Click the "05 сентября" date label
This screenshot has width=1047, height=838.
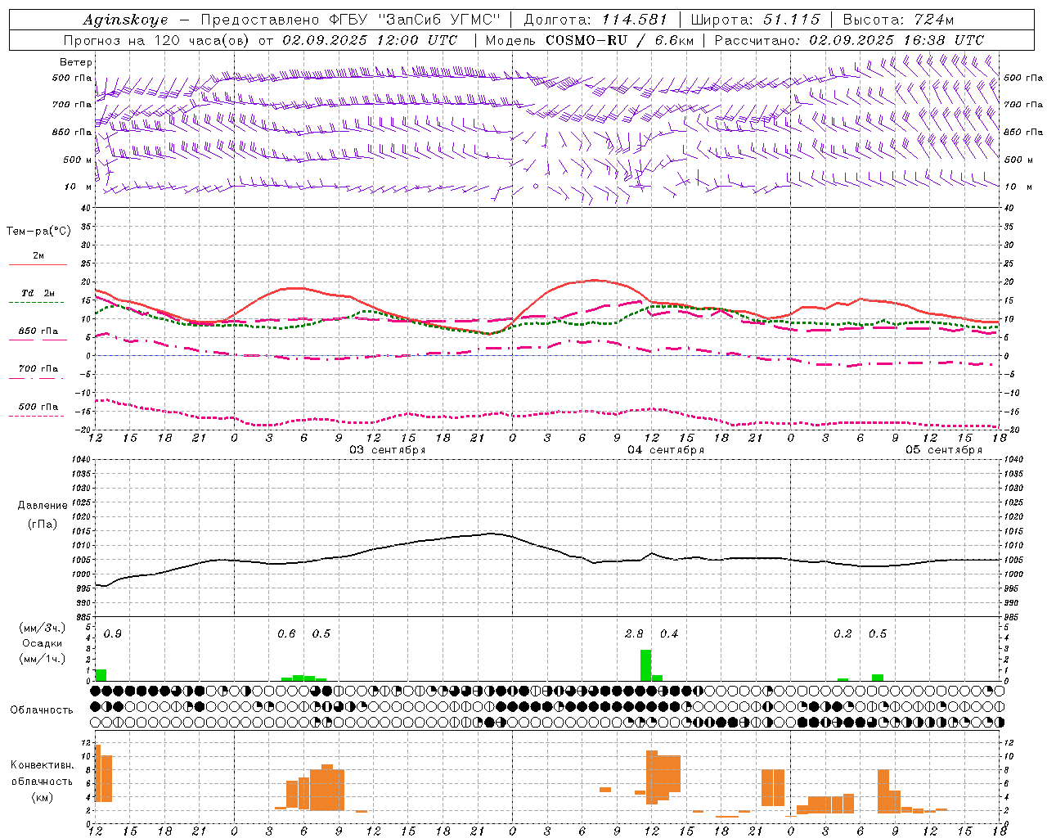944,450
